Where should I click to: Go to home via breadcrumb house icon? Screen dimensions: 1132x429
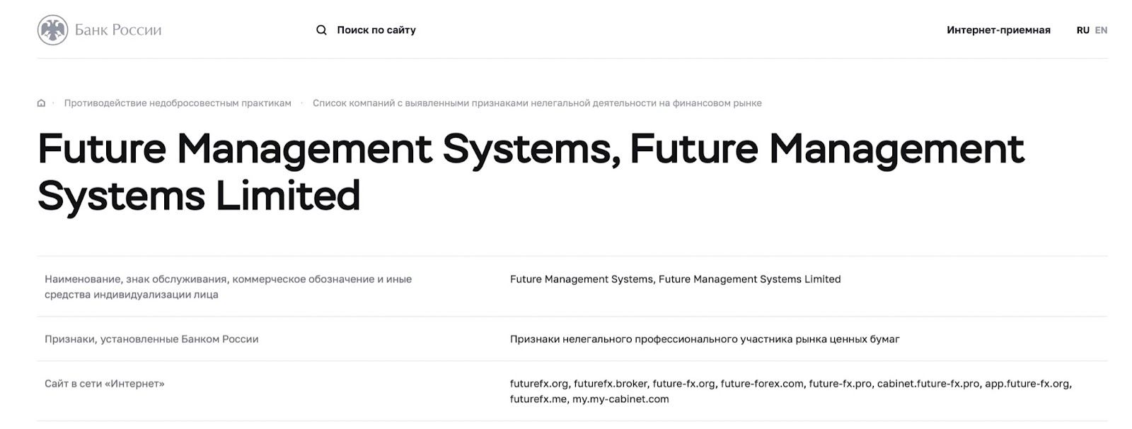41,103
